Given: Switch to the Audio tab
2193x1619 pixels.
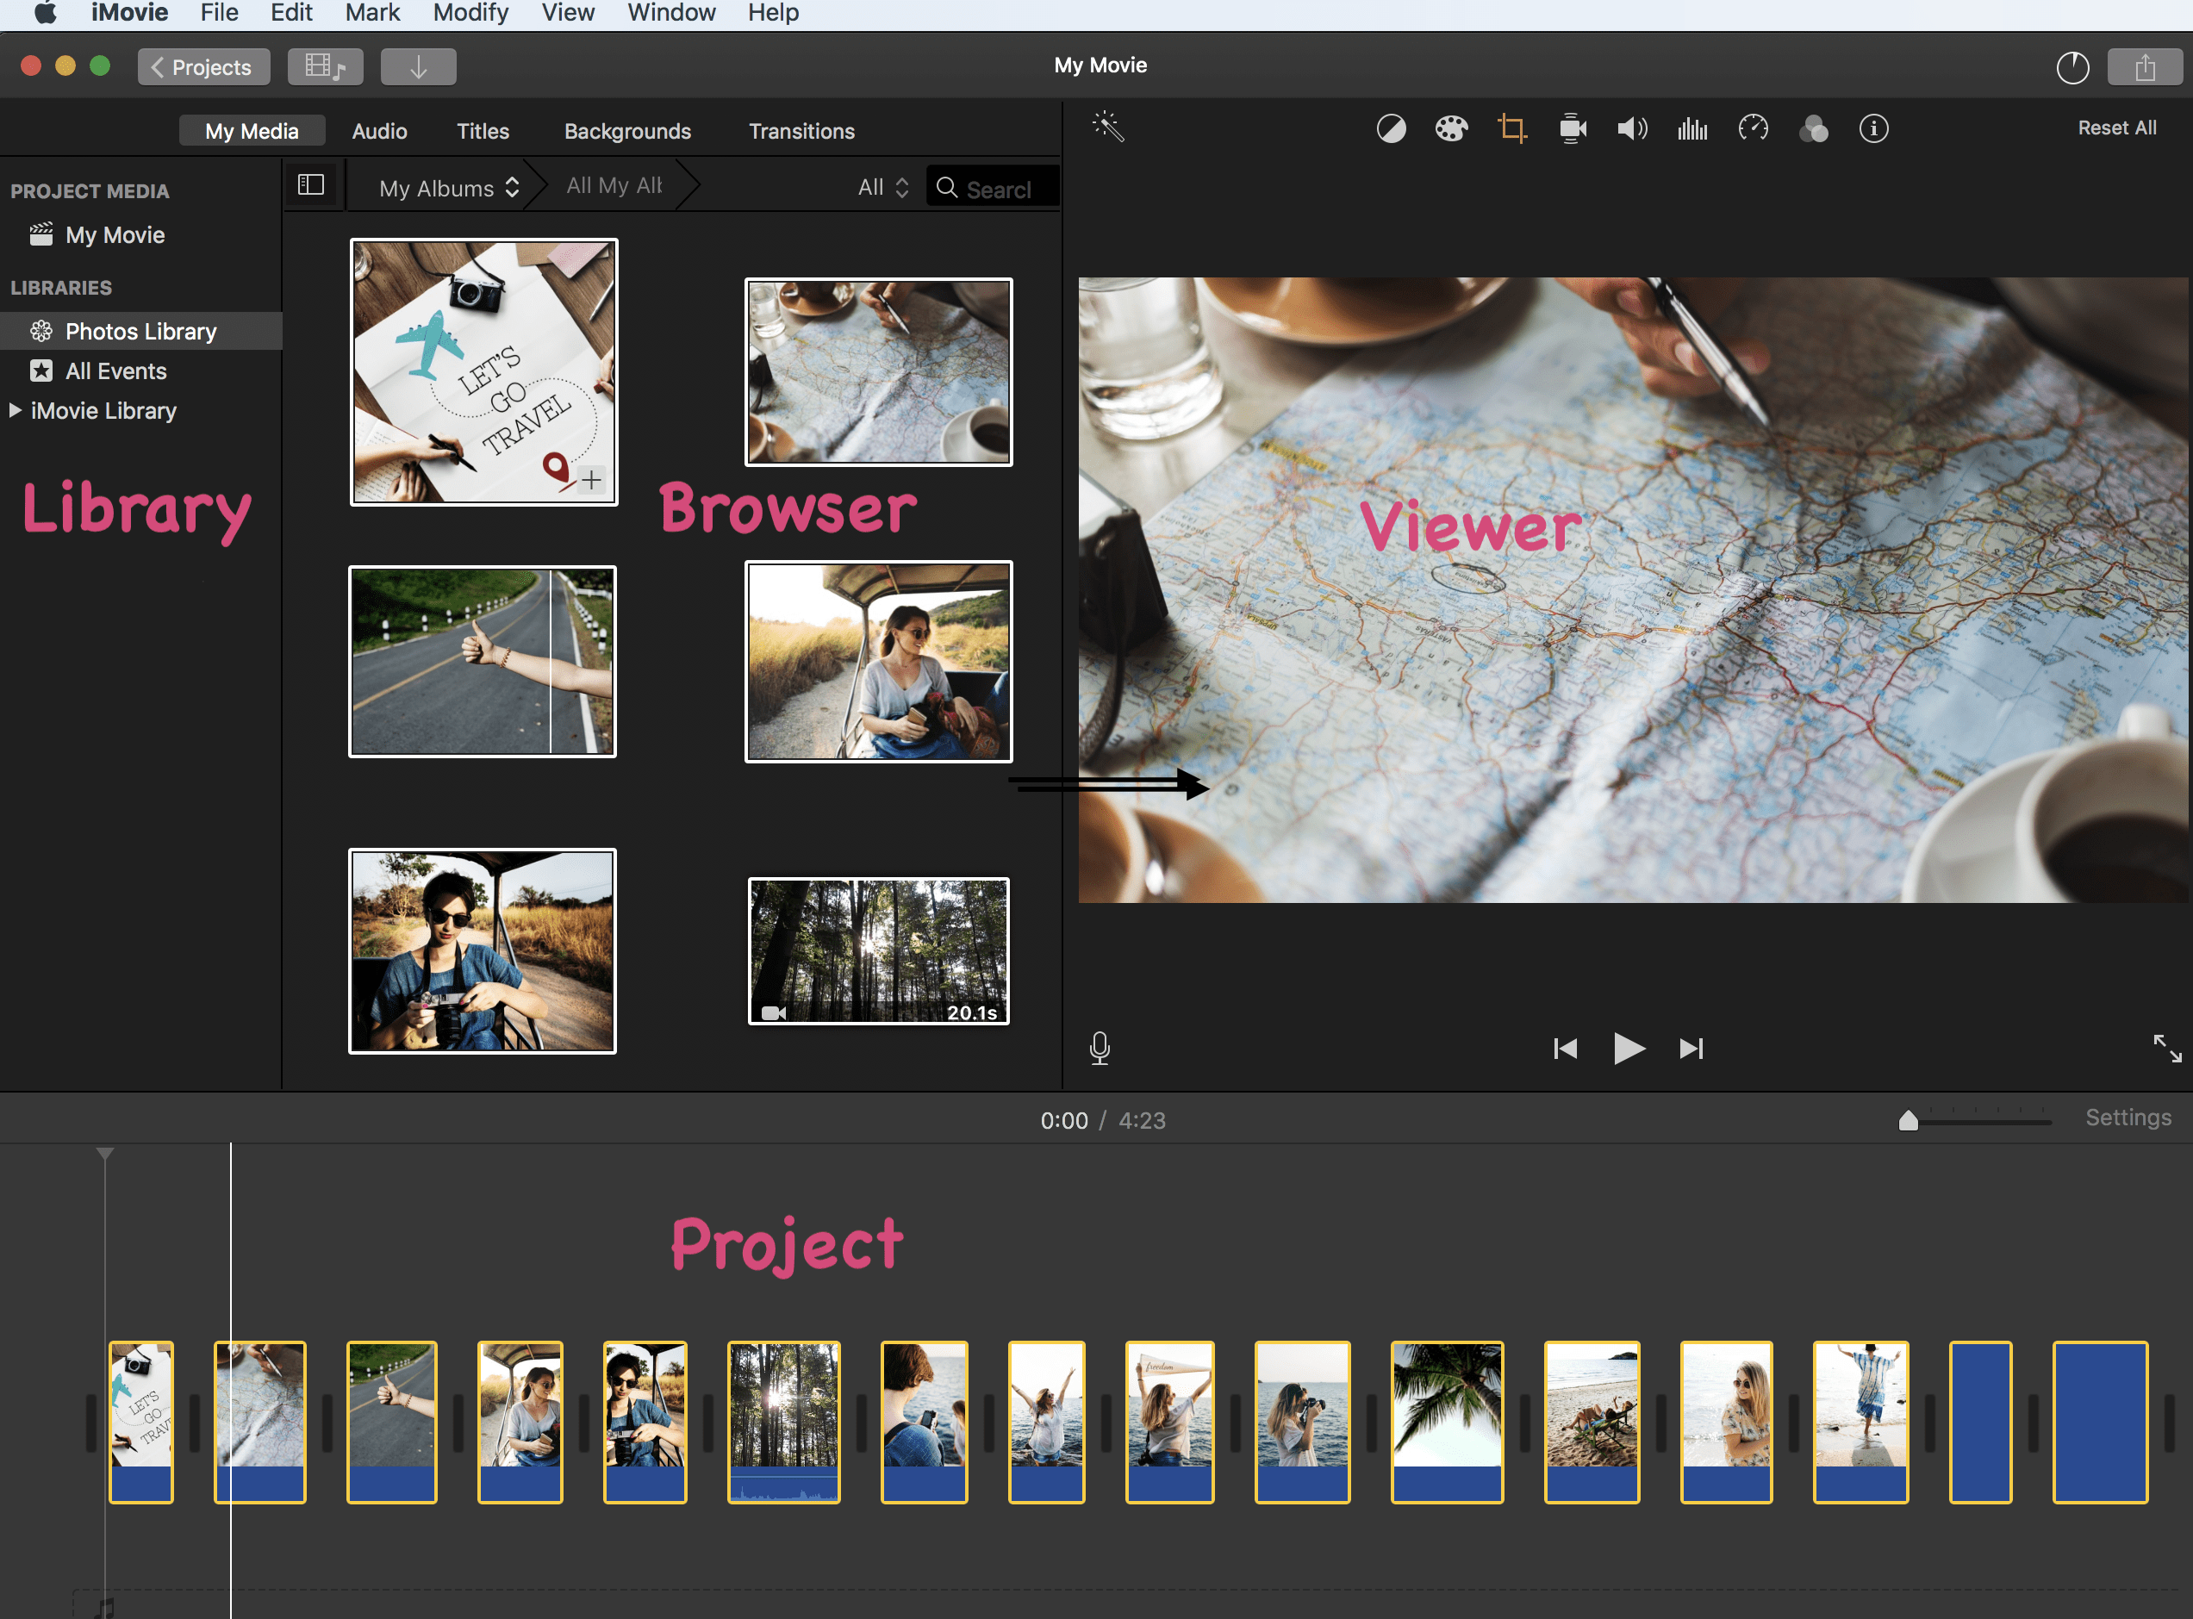Looking at the screenshot, I should pos(379,131).
